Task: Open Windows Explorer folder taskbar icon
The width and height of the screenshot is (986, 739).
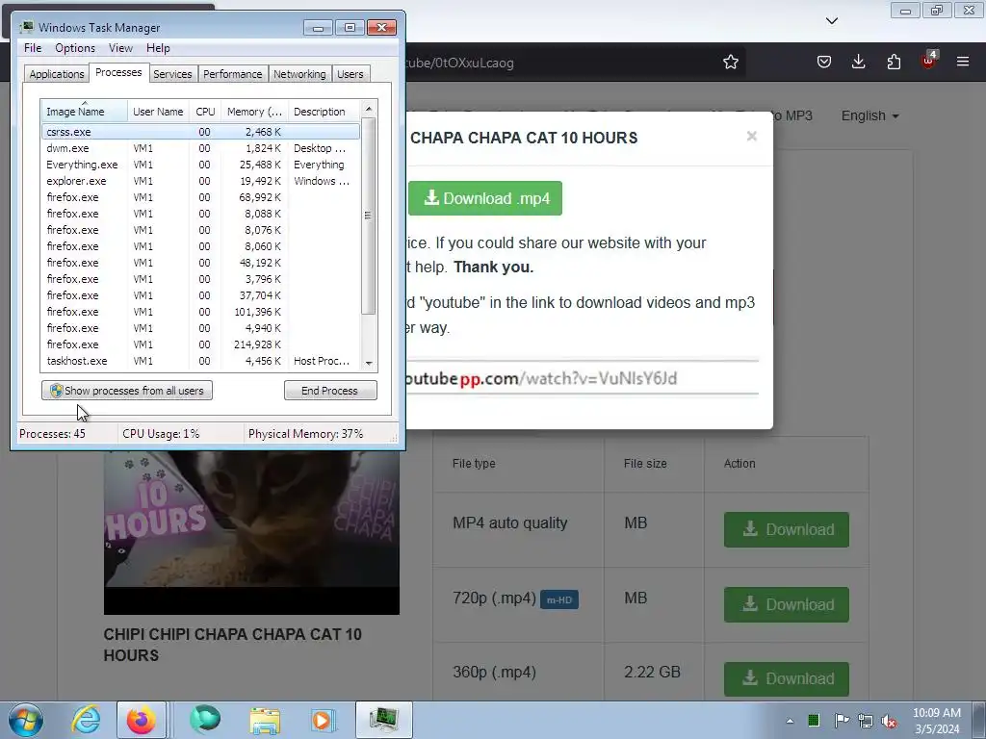Action: tap(265, 720)
